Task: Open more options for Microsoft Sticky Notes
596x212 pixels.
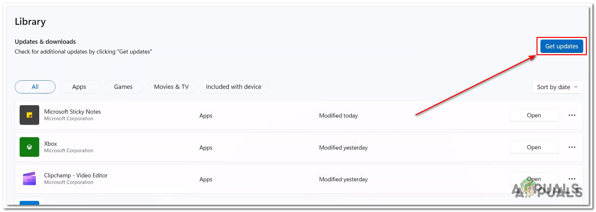Action: point(572,115)
